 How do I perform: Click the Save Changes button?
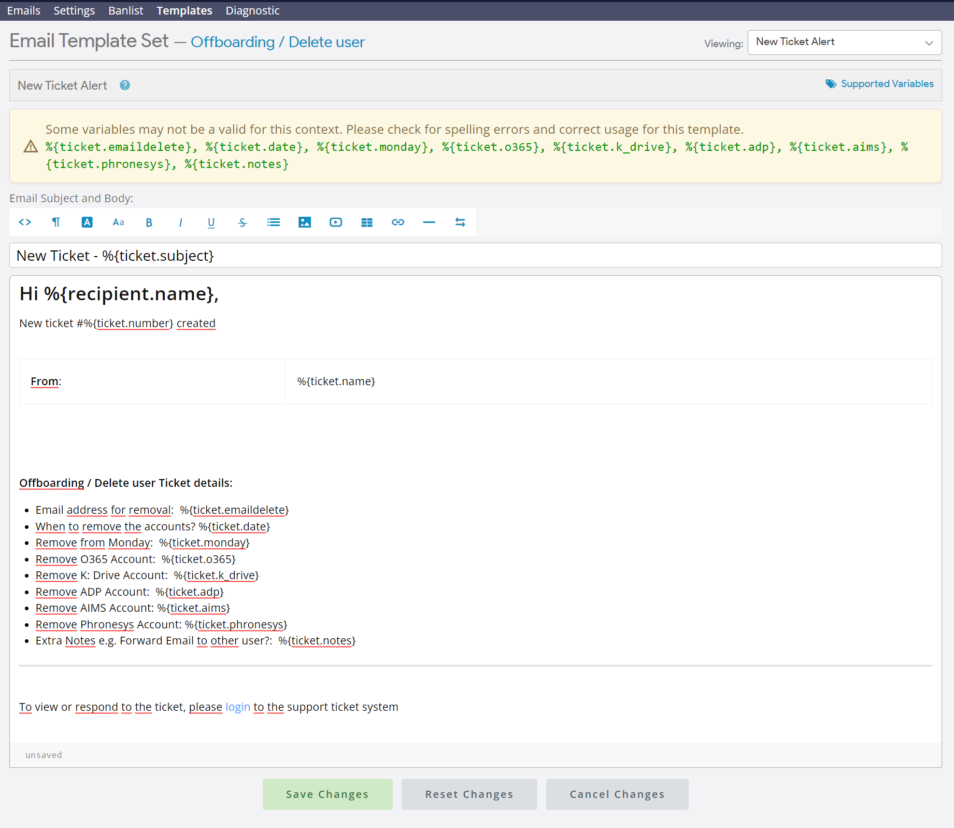(x=327, y=794)
